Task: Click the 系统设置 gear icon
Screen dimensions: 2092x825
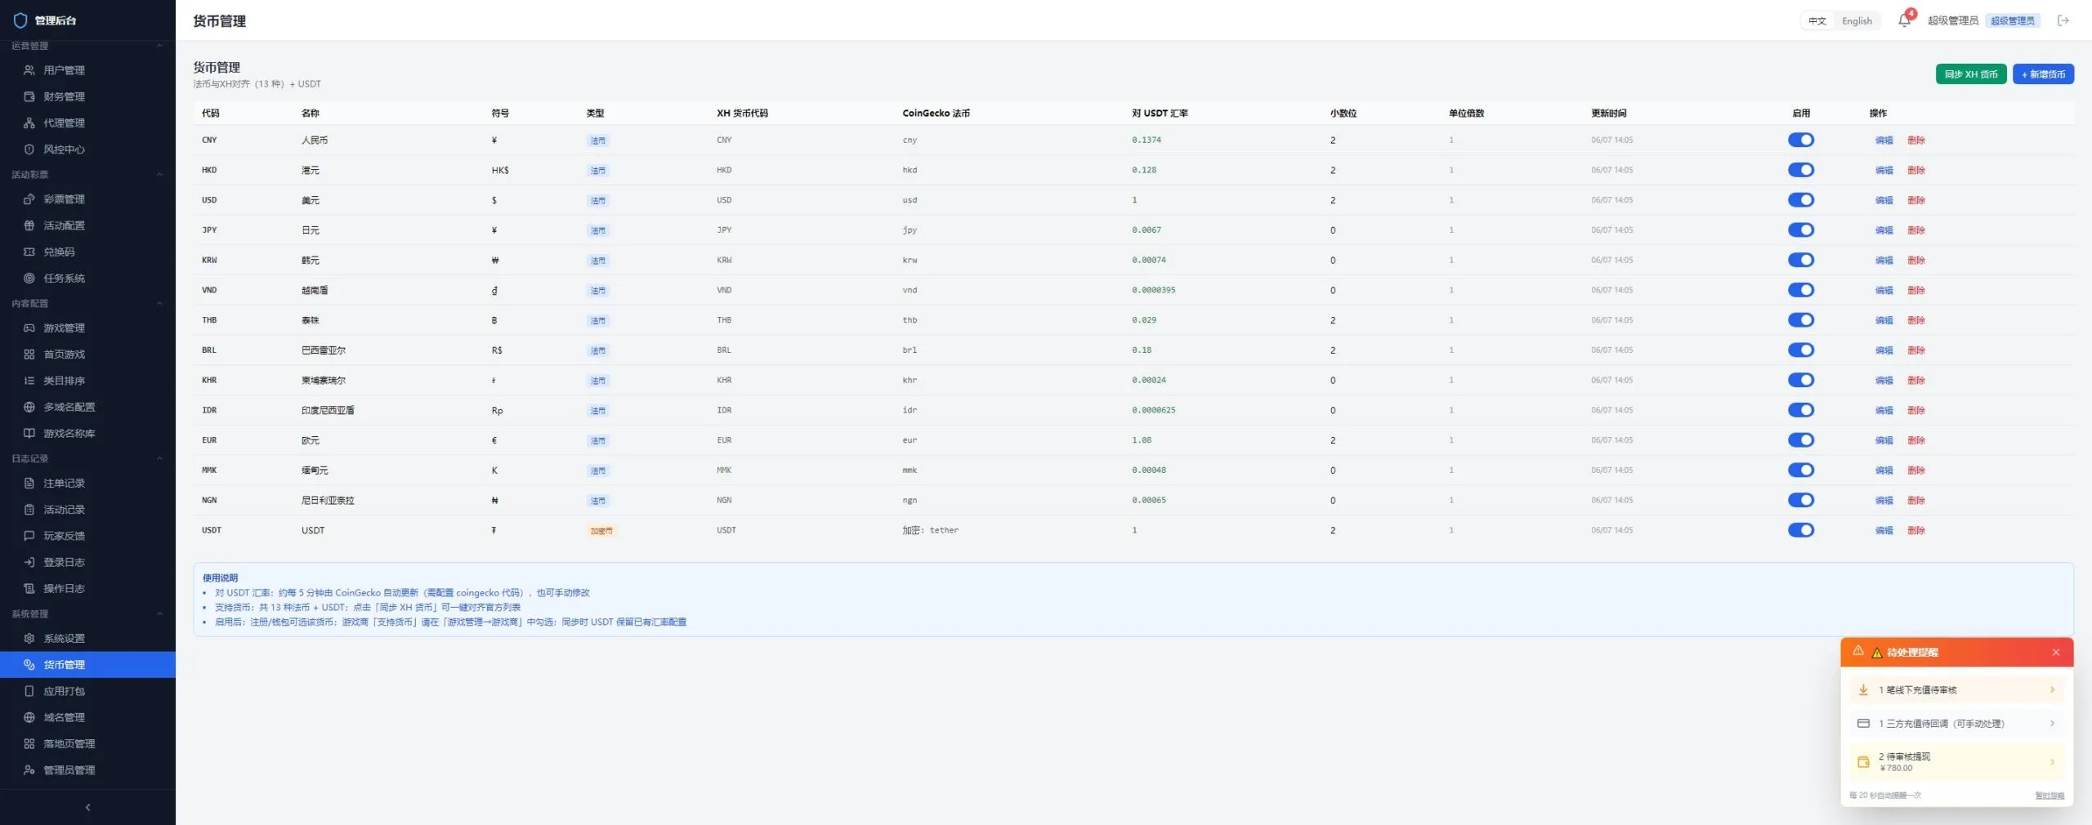Action: [29, 639]
